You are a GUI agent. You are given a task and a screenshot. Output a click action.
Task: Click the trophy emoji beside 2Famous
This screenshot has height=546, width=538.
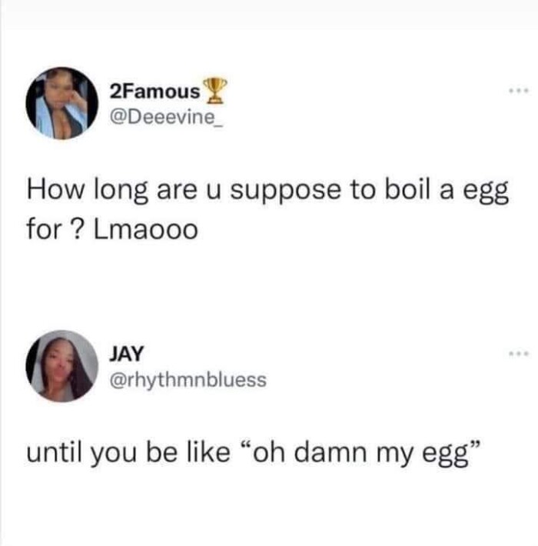click(x=215, y=91)
